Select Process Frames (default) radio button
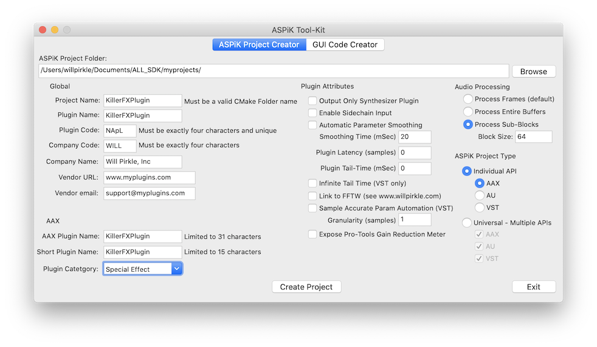This screenshot has height=347, width=597. (x=468, y=99)
